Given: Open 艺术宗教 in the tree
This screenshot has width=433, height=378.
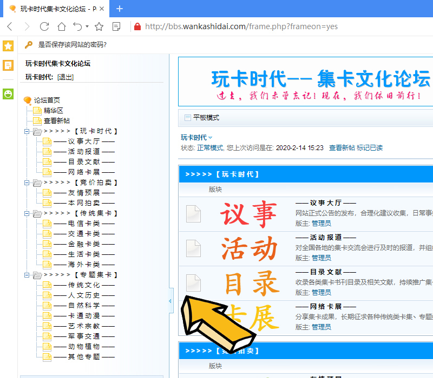Looking at the screenshot, I should 84,326.
